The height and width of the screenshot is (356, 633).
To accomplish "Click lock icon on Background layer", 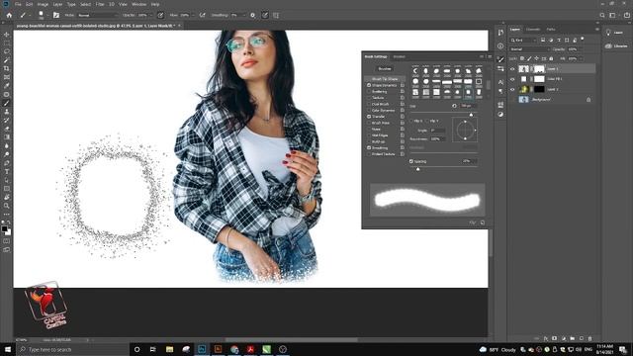I will tap(588, 99).
